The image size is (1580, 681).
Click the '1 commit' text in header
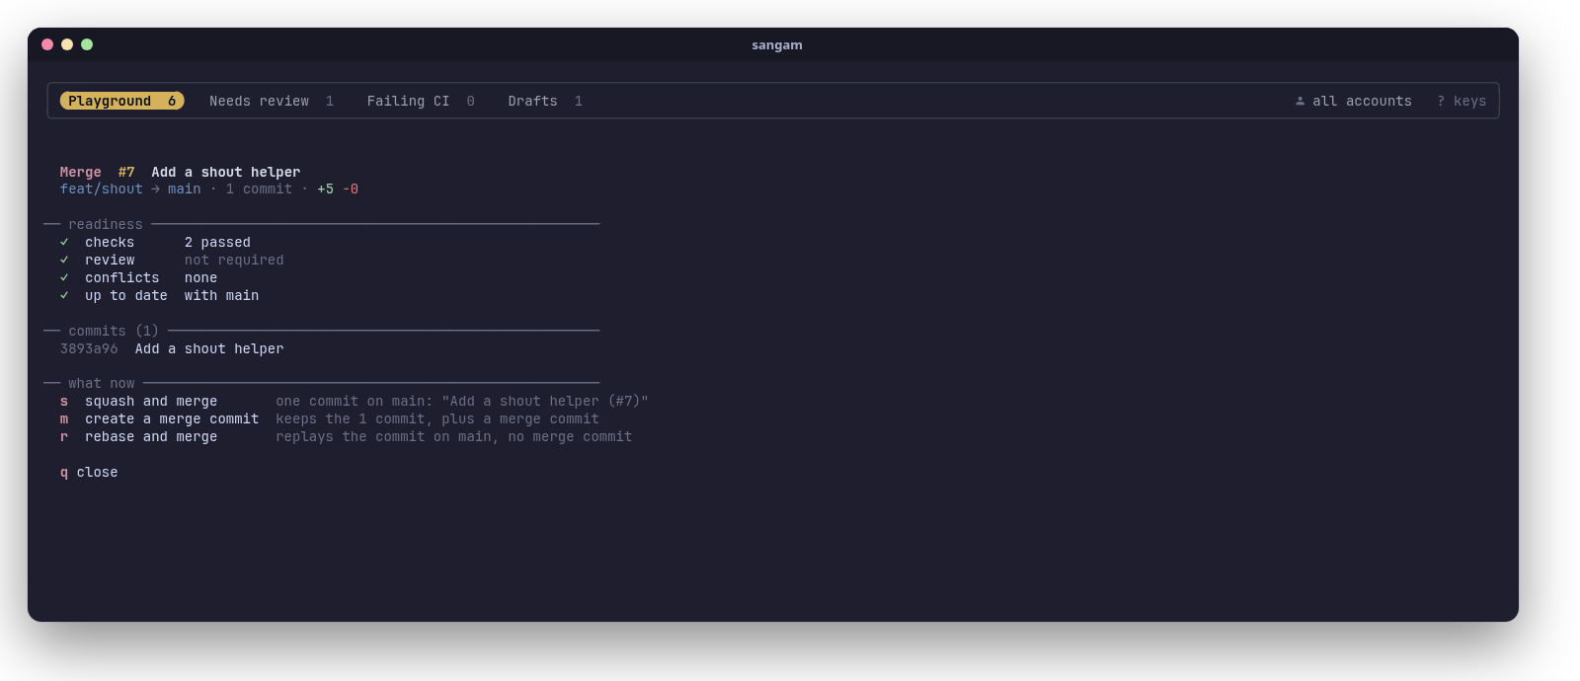point(259,189)
